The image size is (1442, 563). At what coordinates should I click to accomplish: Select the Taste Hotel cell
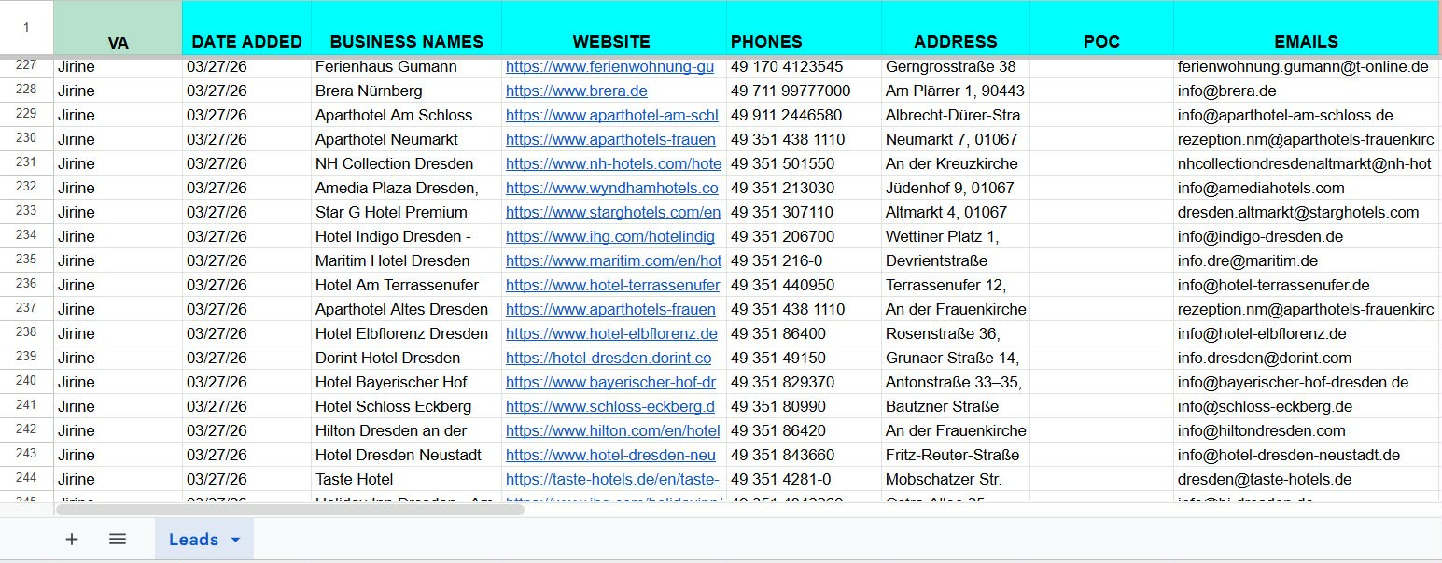pyautogui.click(x=406, y=479)
